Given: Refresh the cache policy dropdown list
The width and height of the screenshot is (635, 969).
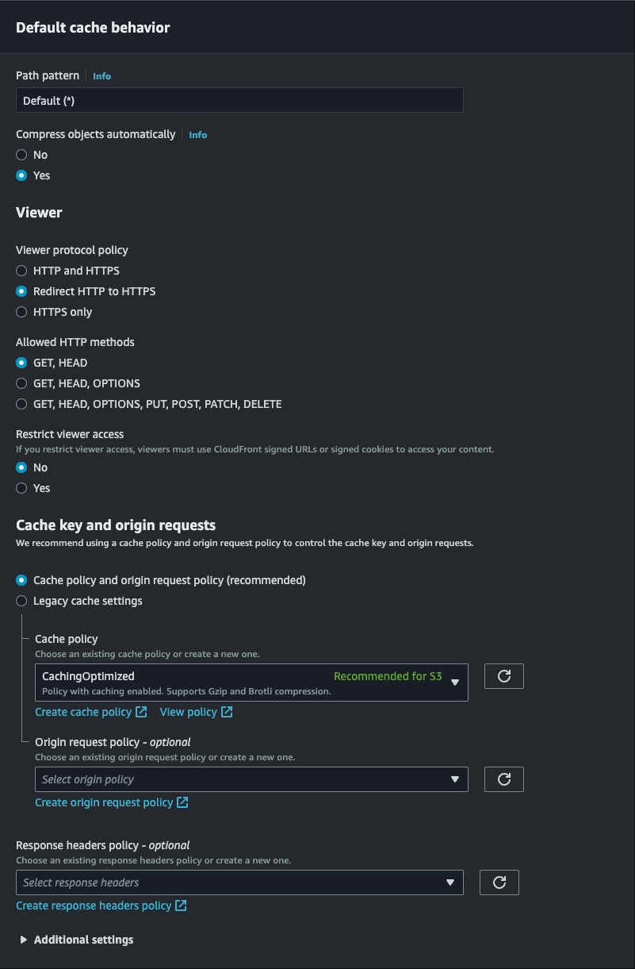Looking at the screenshot, I should 503,675.
